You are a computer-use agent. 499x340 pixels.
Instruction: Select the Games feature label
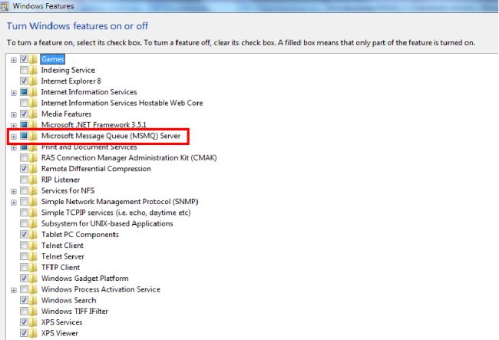52,59
